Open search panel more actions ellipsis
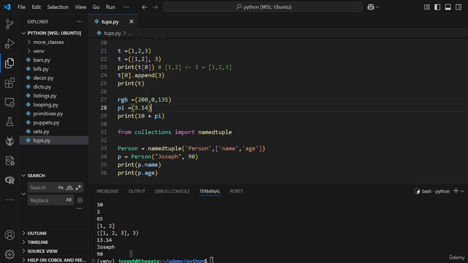Image resolution: width=468 pixels, height=263 pixels. click(79, 209)
